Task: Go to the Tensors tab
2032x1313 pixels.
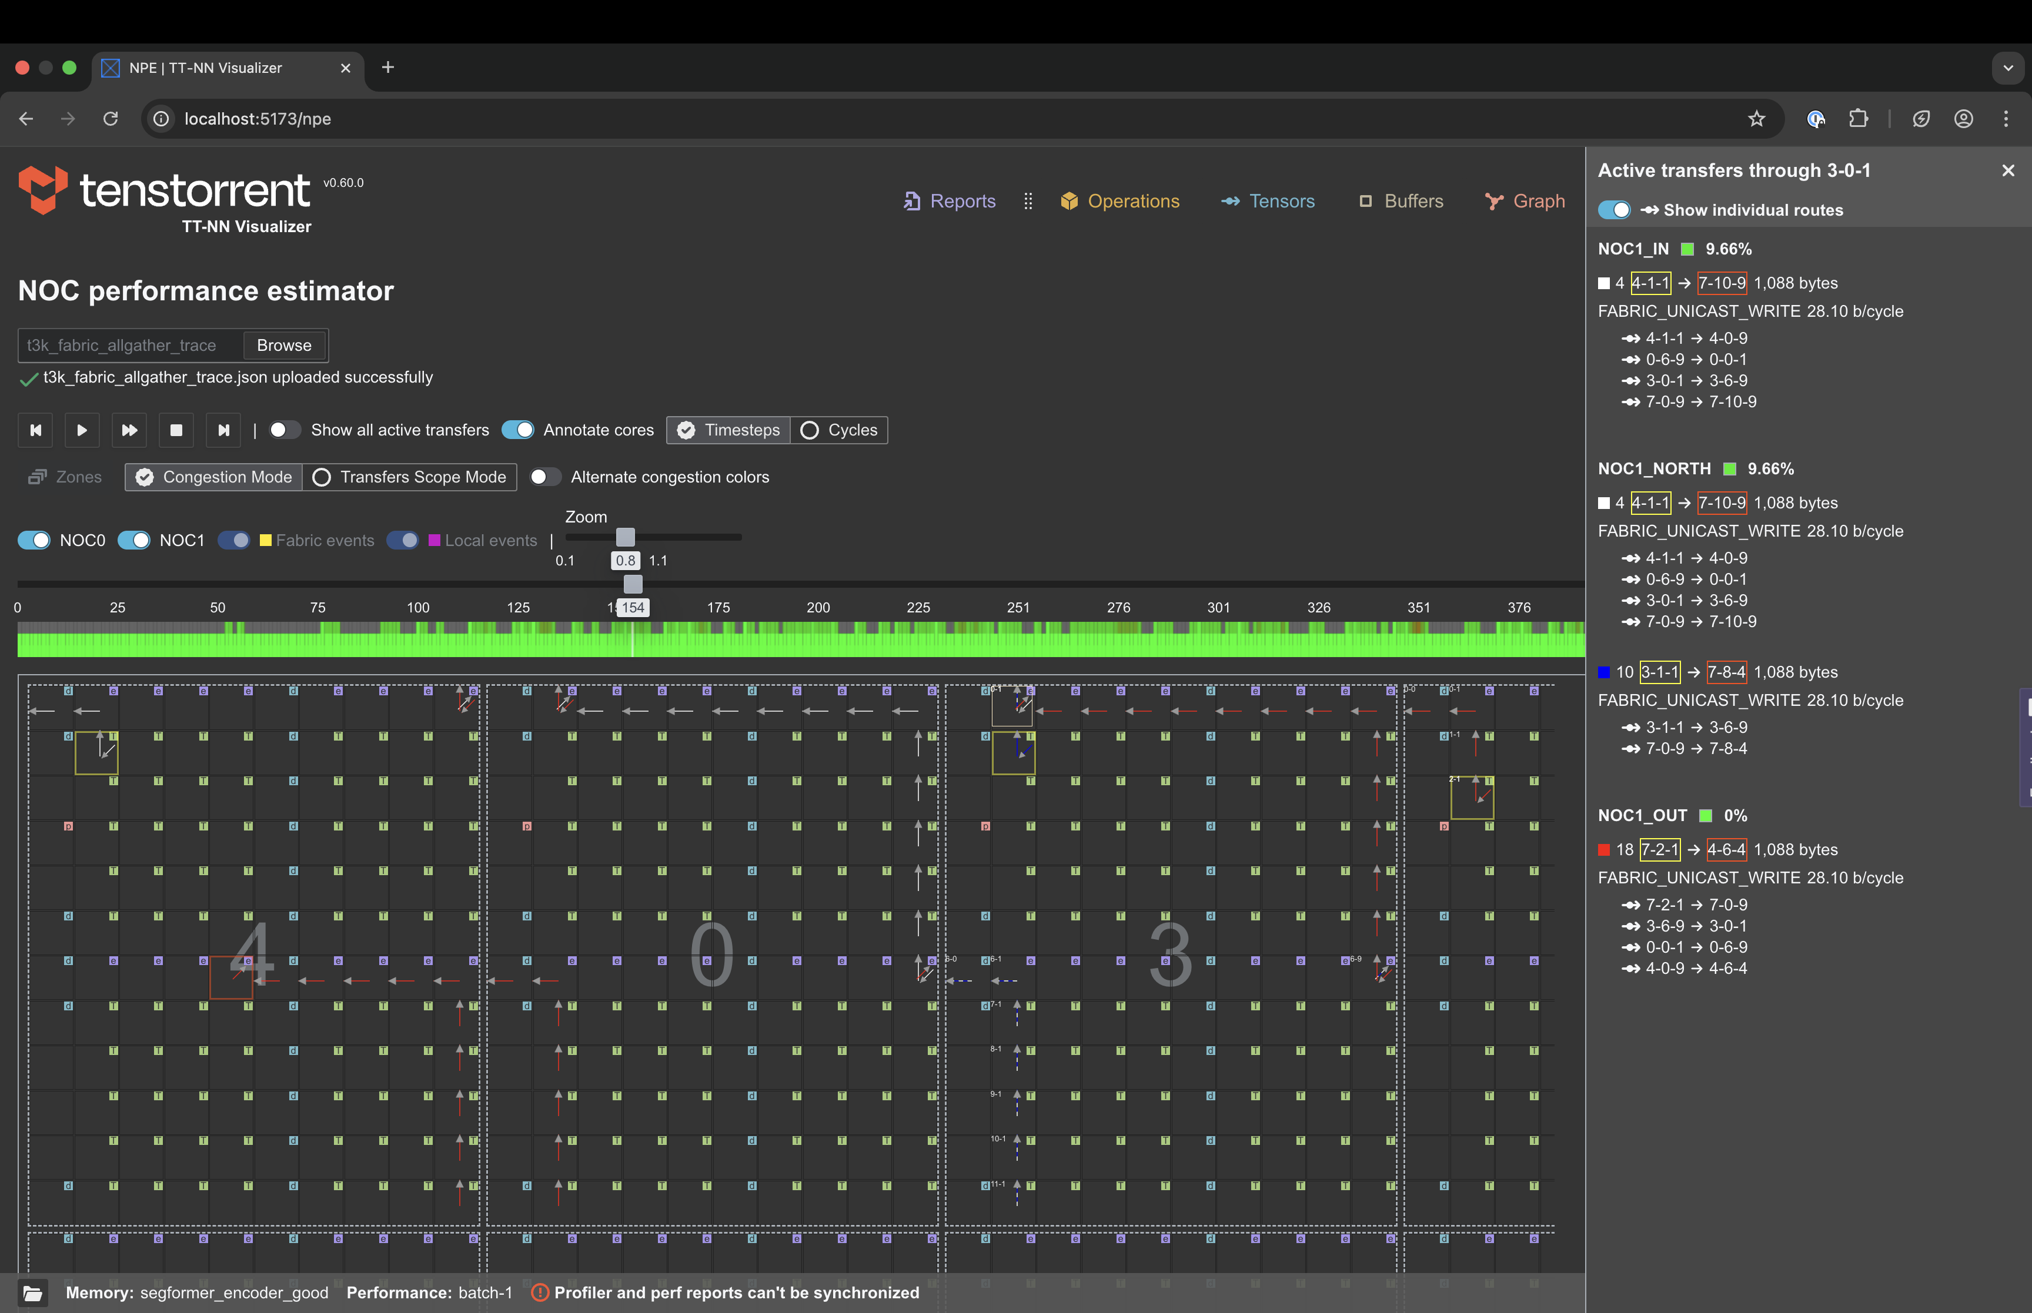Action: click(1268, 201)
